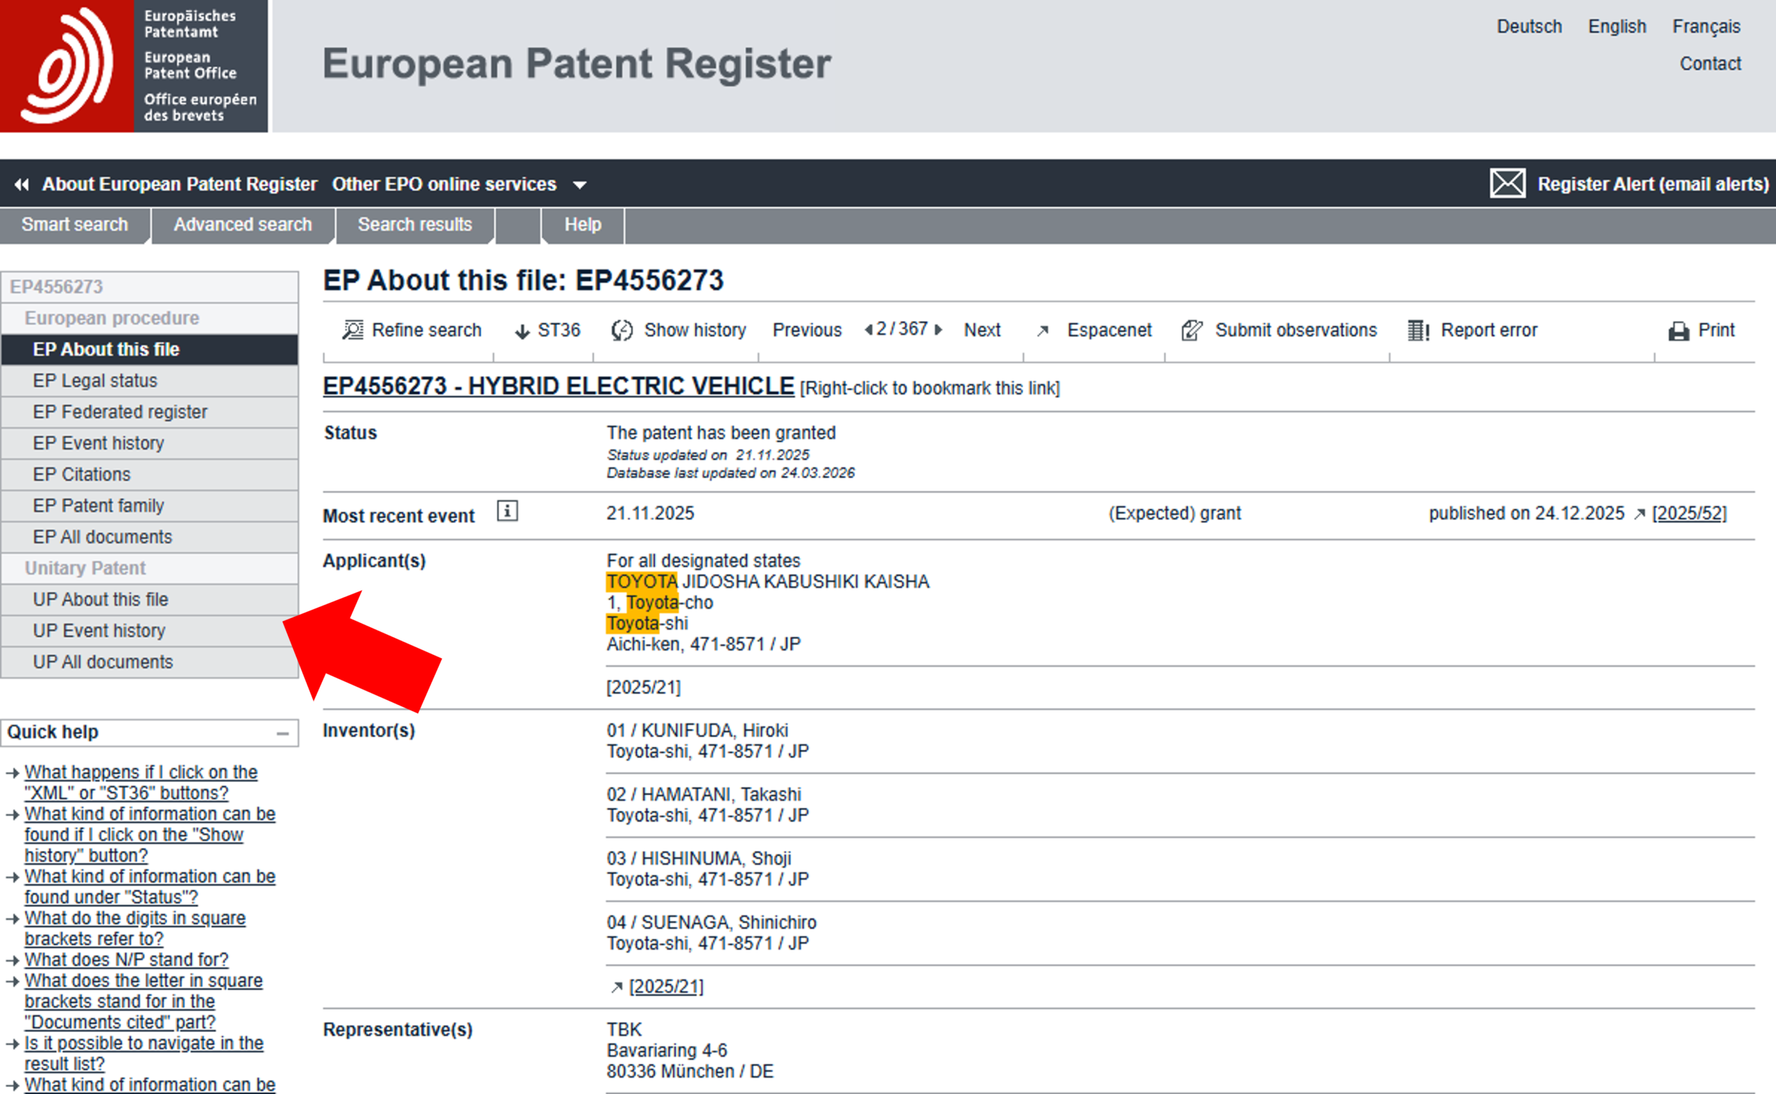Open the Advanced search tab

[x=242, y=225]
